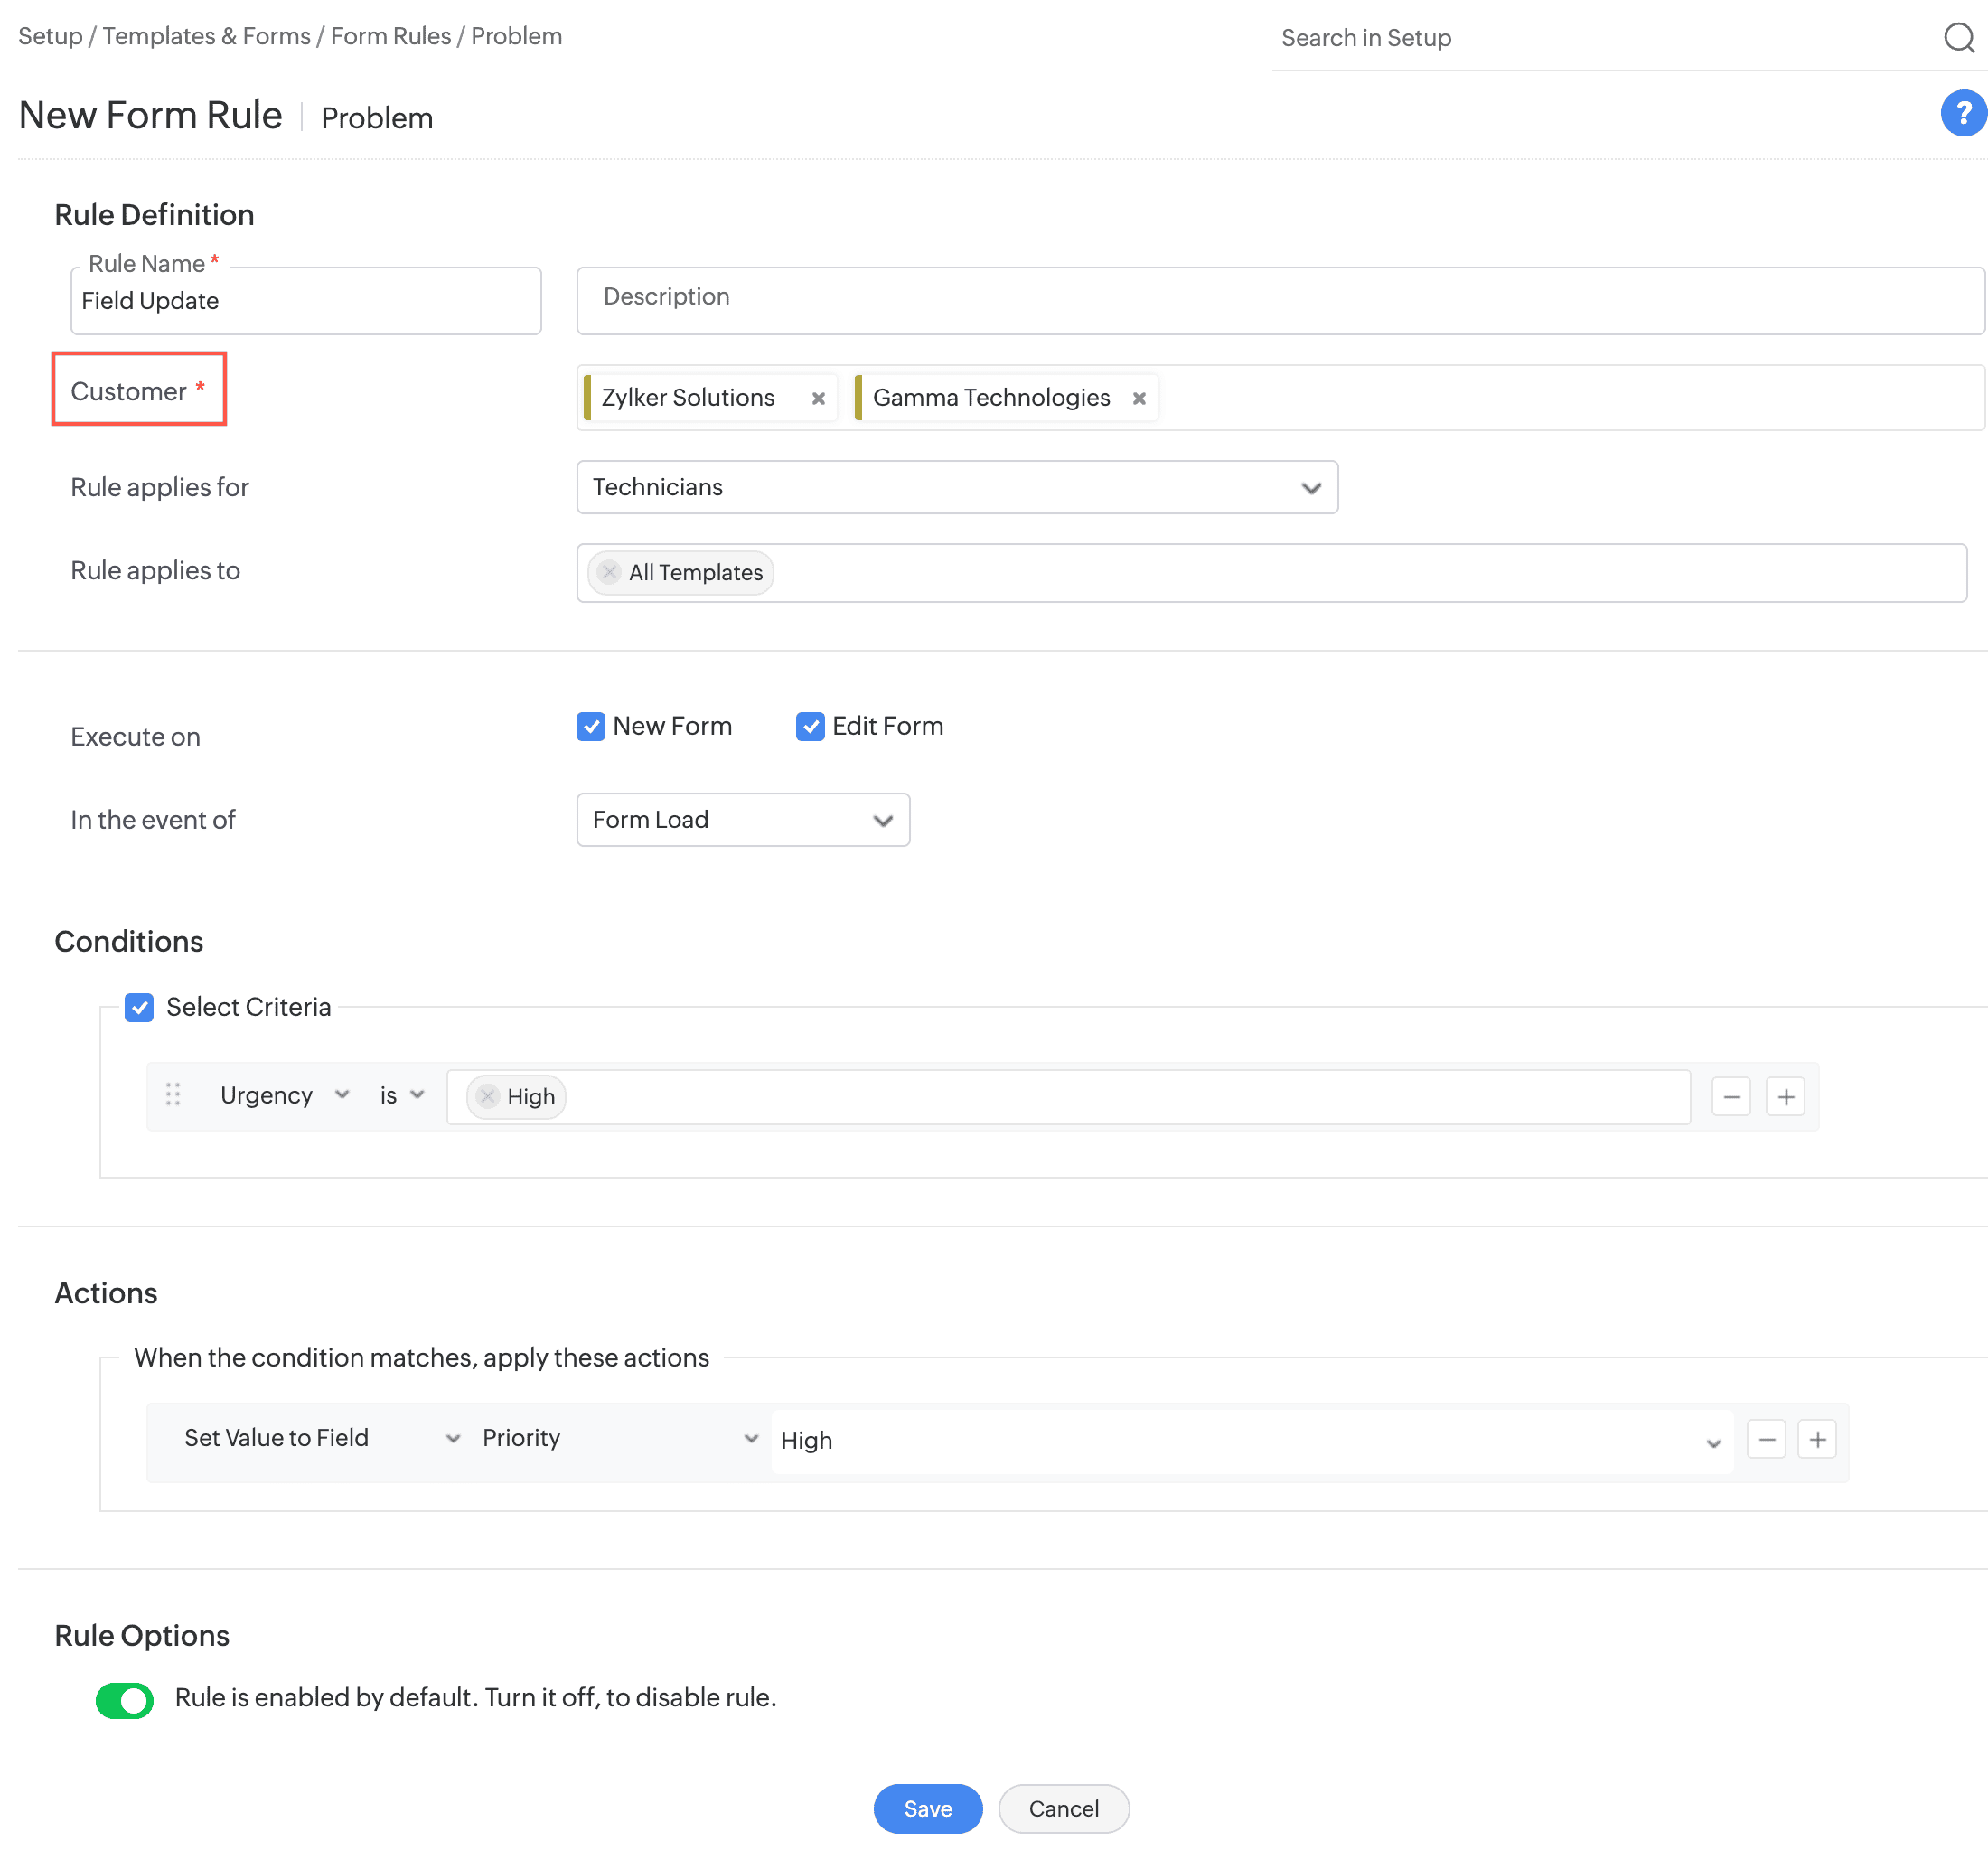Screen dimensions: 1988x1860
Task: Remove Zylker Solutions customer tag
Action: 818,398
